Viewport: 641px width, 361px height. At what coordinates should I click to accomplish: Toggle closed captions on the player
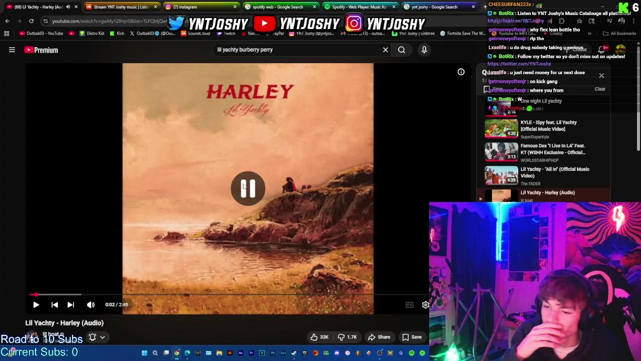pos(410,304)
